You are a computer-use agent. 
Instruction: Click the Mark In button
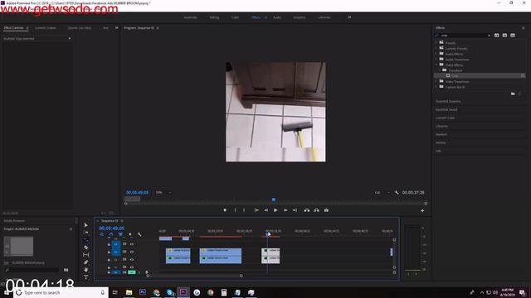[235, 210]
